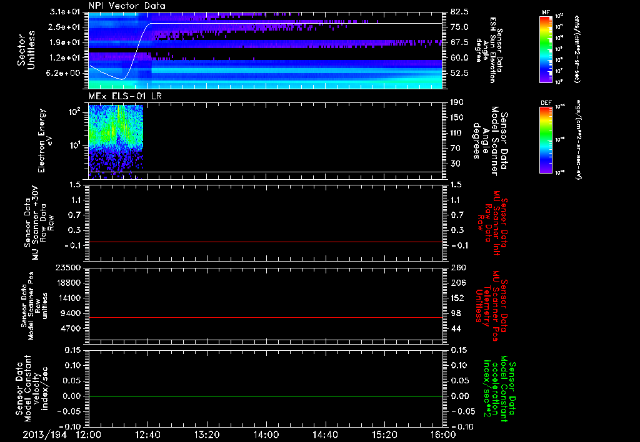Screen dimensions: 640x442
Task: Click the '206' telemetry tick value
Action: [x=457, y=283]
